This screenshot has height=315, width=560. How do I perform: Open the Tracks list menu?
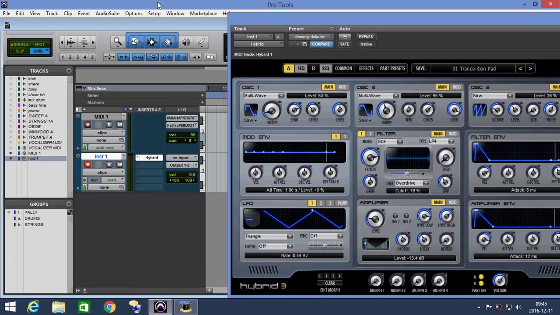(x=69, y=70)
